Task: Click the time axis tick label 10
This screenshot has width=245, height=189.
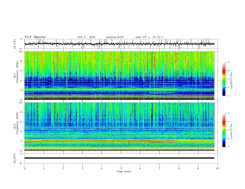Action: pyautogui.click(x=217, y=168)
